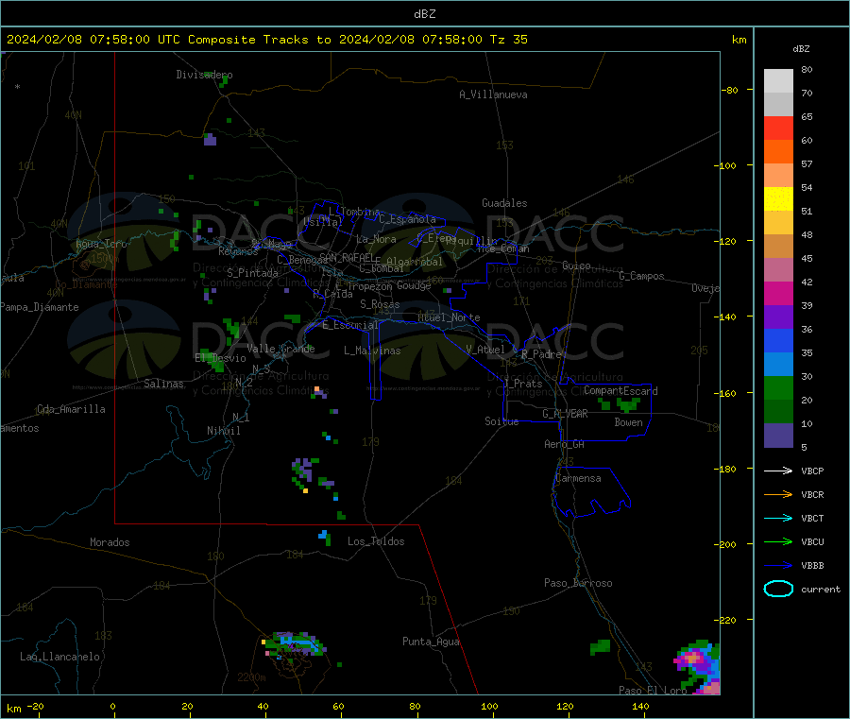Pick the slate purple swatch between 10 and 5 dBZ

click(778, 436)
